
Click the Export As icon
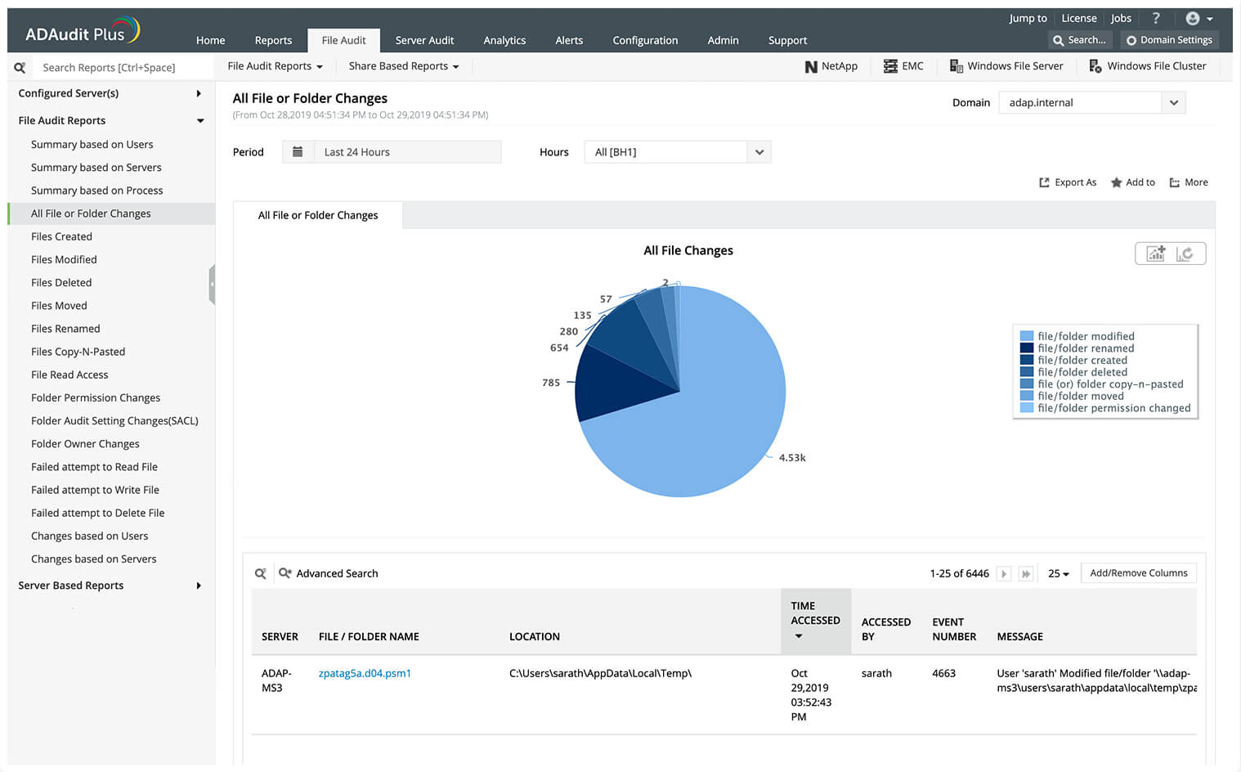[1068, 182]
